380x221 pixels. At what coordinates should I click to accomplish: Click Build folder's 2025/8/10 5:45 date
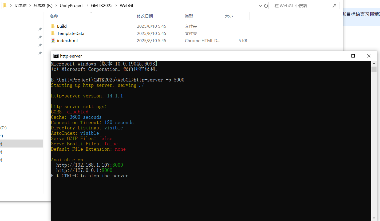click(x=152, y=26)
